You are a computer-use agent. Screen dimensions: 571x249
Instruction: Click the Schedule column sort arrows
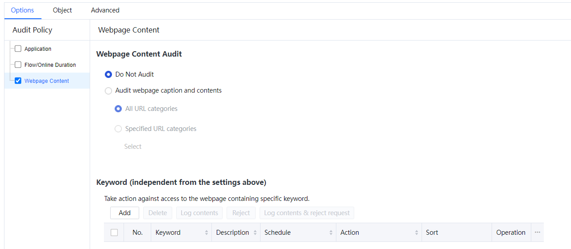[331, 233]
